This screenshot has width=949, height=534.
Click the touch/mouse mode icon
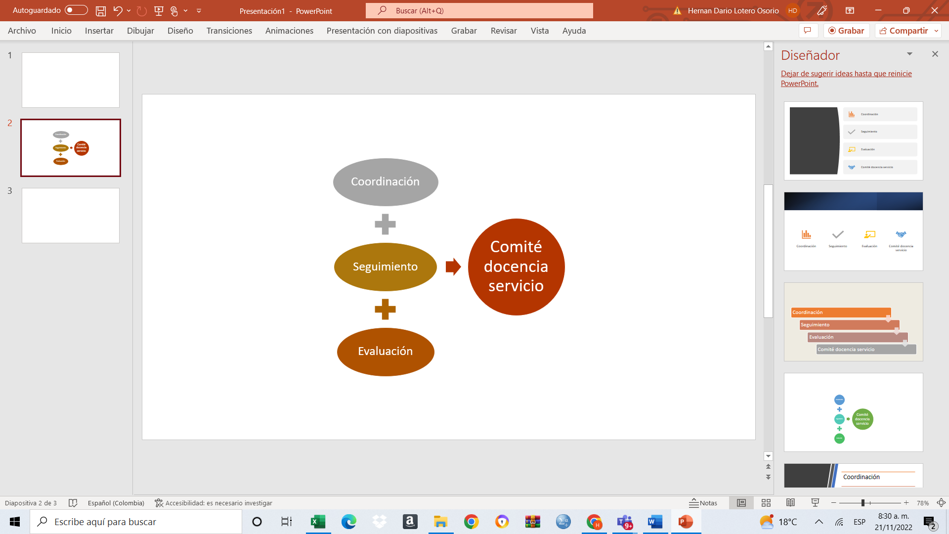coord(174,10)
